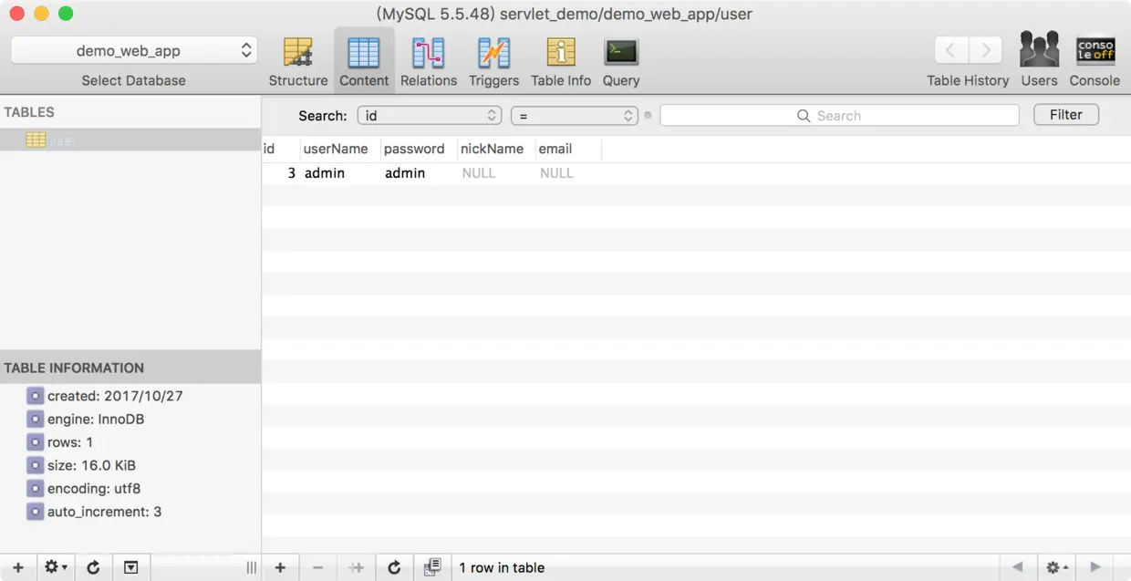The width and height of the screenshot is (1131, 581).
Task: Toggle the table information pane icon
Action: (131, 567)
